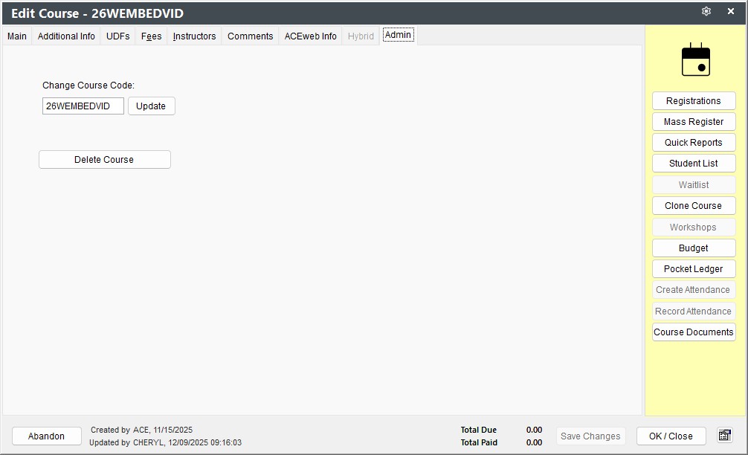Open the Pocket Ledger
Viewport: 748px width, 455px height.
[694, 269]
